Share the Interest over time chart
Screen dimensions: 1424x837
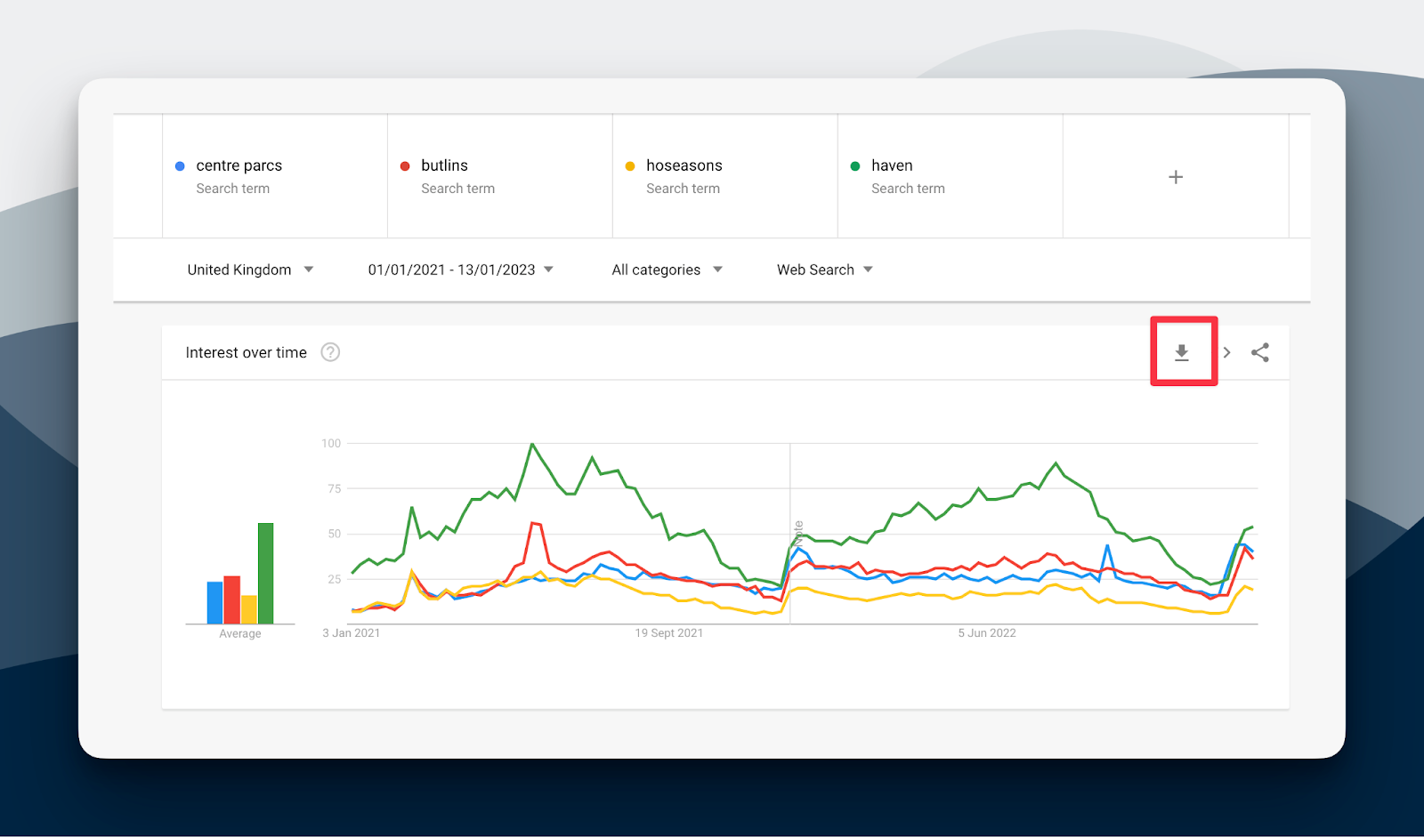click(x=1260, y=352)
